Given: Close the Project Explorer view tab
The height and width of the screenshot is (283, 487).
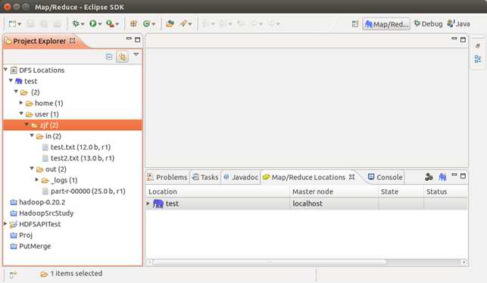Looking at the screenshot, I should click(x=73, y=41).
